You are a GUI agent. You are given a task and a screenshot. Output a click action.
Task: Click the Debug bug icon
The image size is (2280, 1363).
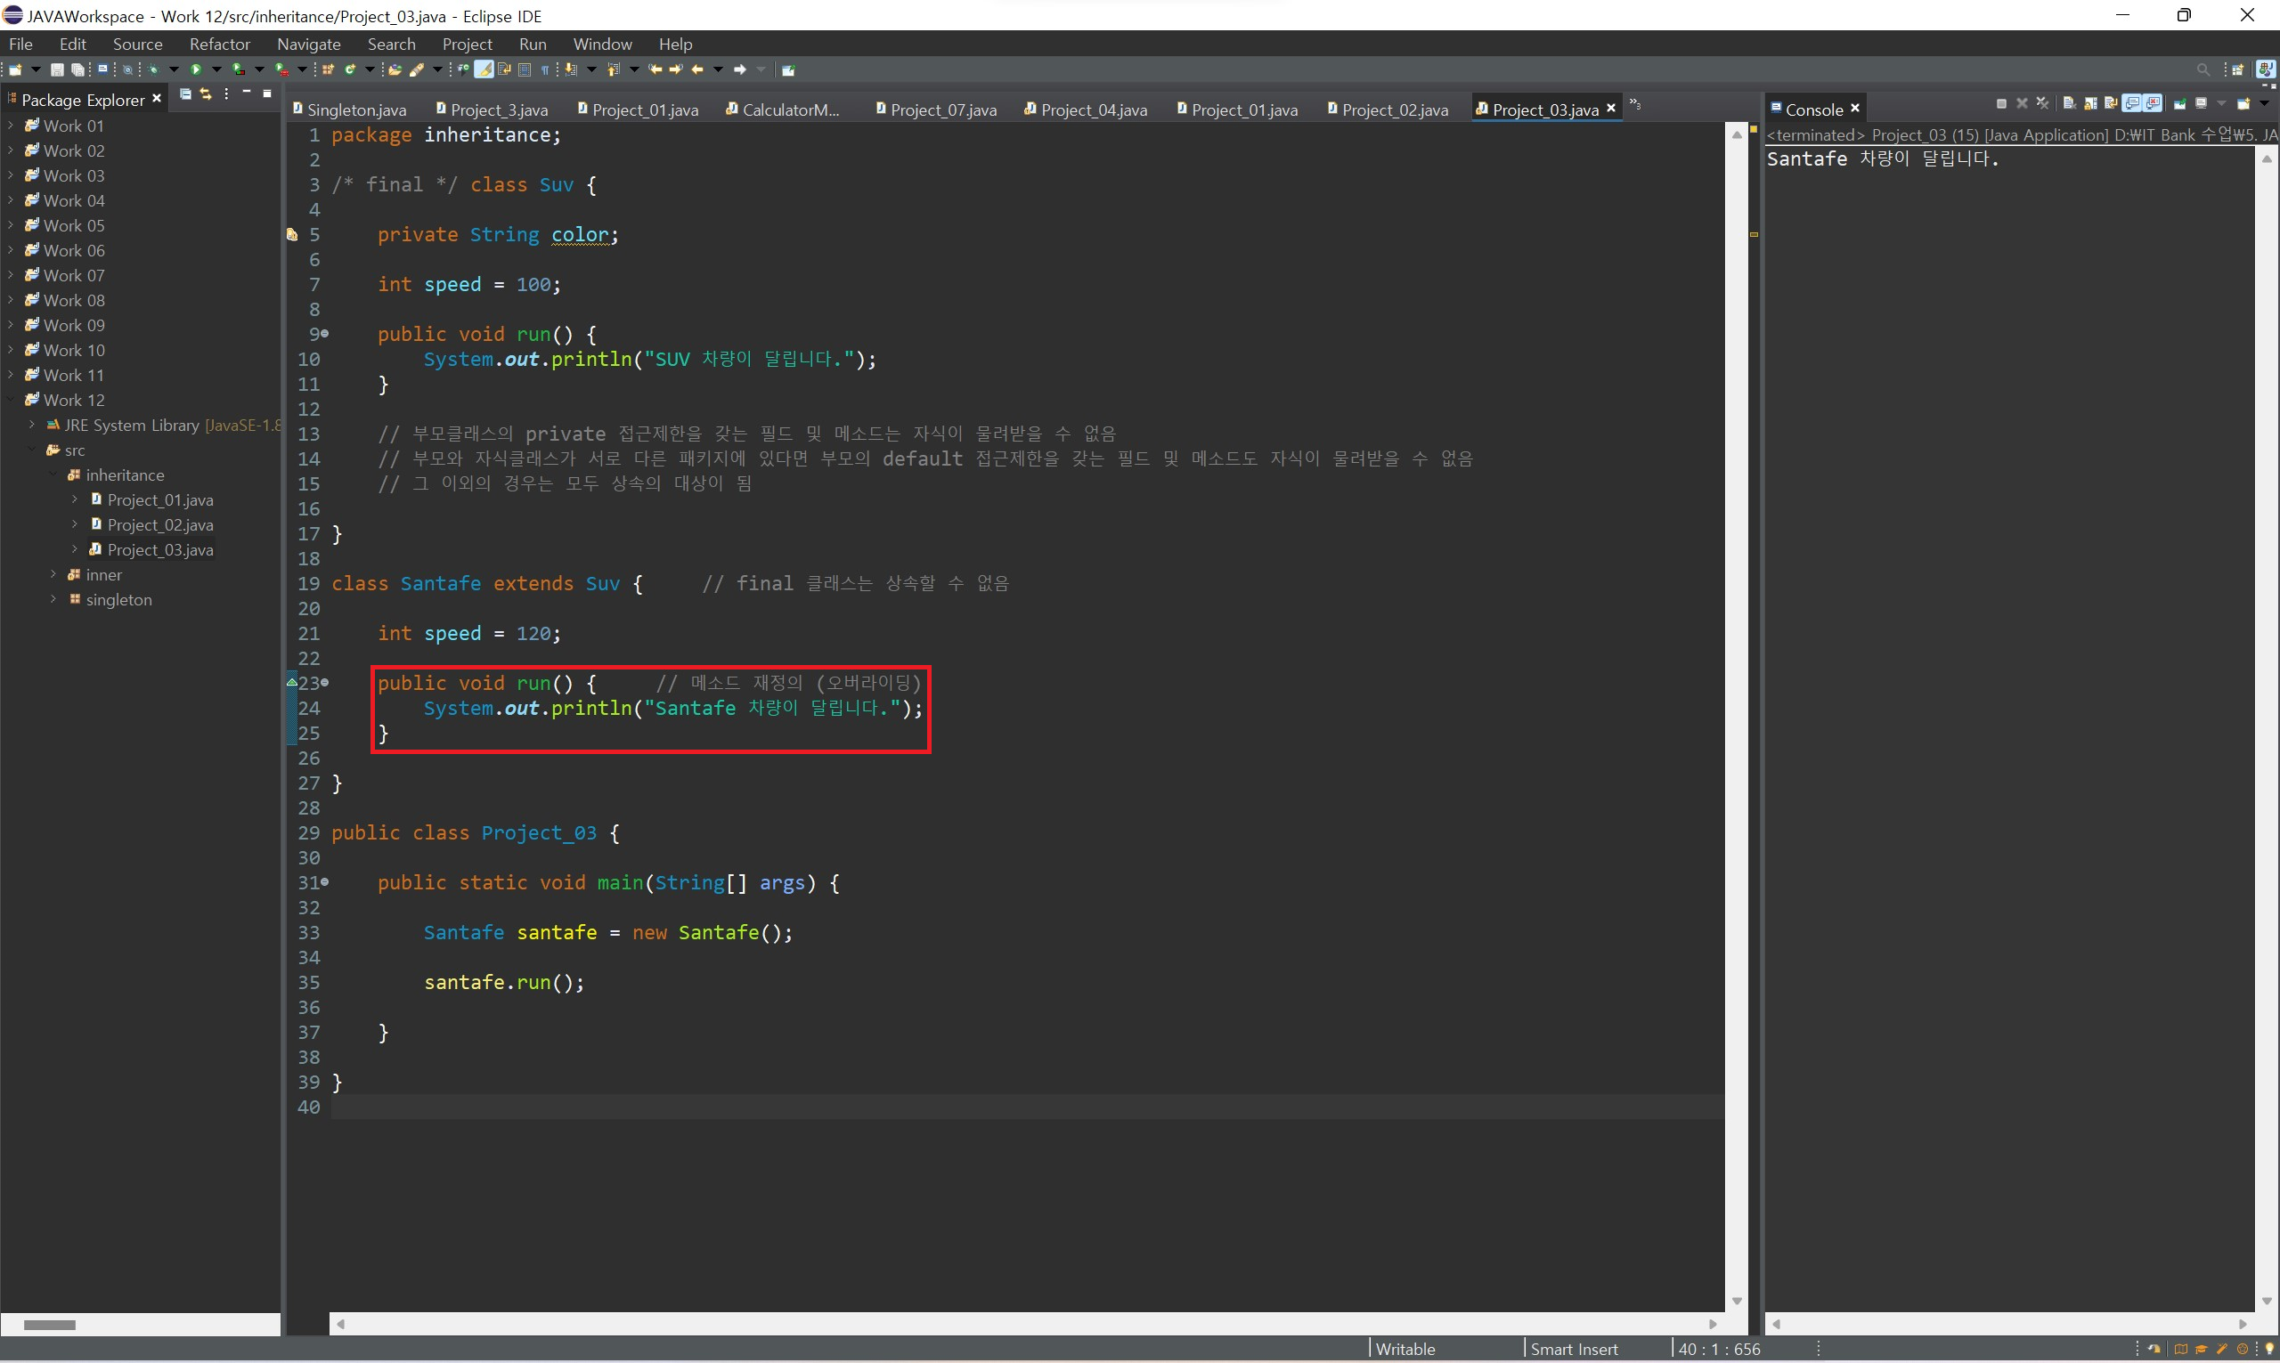click(153, 69)
